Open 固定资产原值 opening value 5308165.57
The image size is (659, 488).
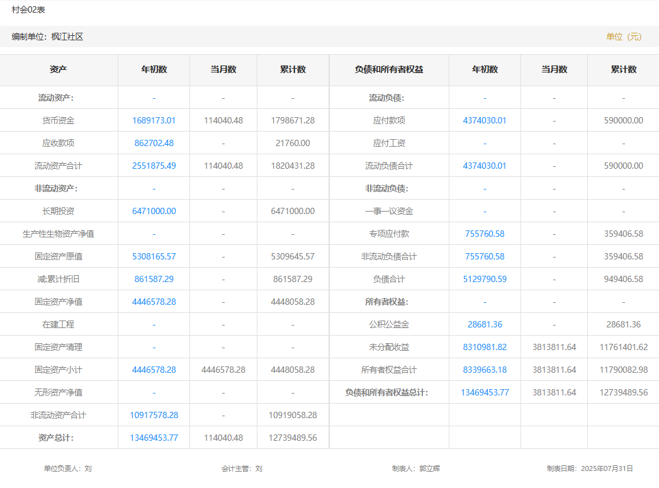[x=154, y=256]
